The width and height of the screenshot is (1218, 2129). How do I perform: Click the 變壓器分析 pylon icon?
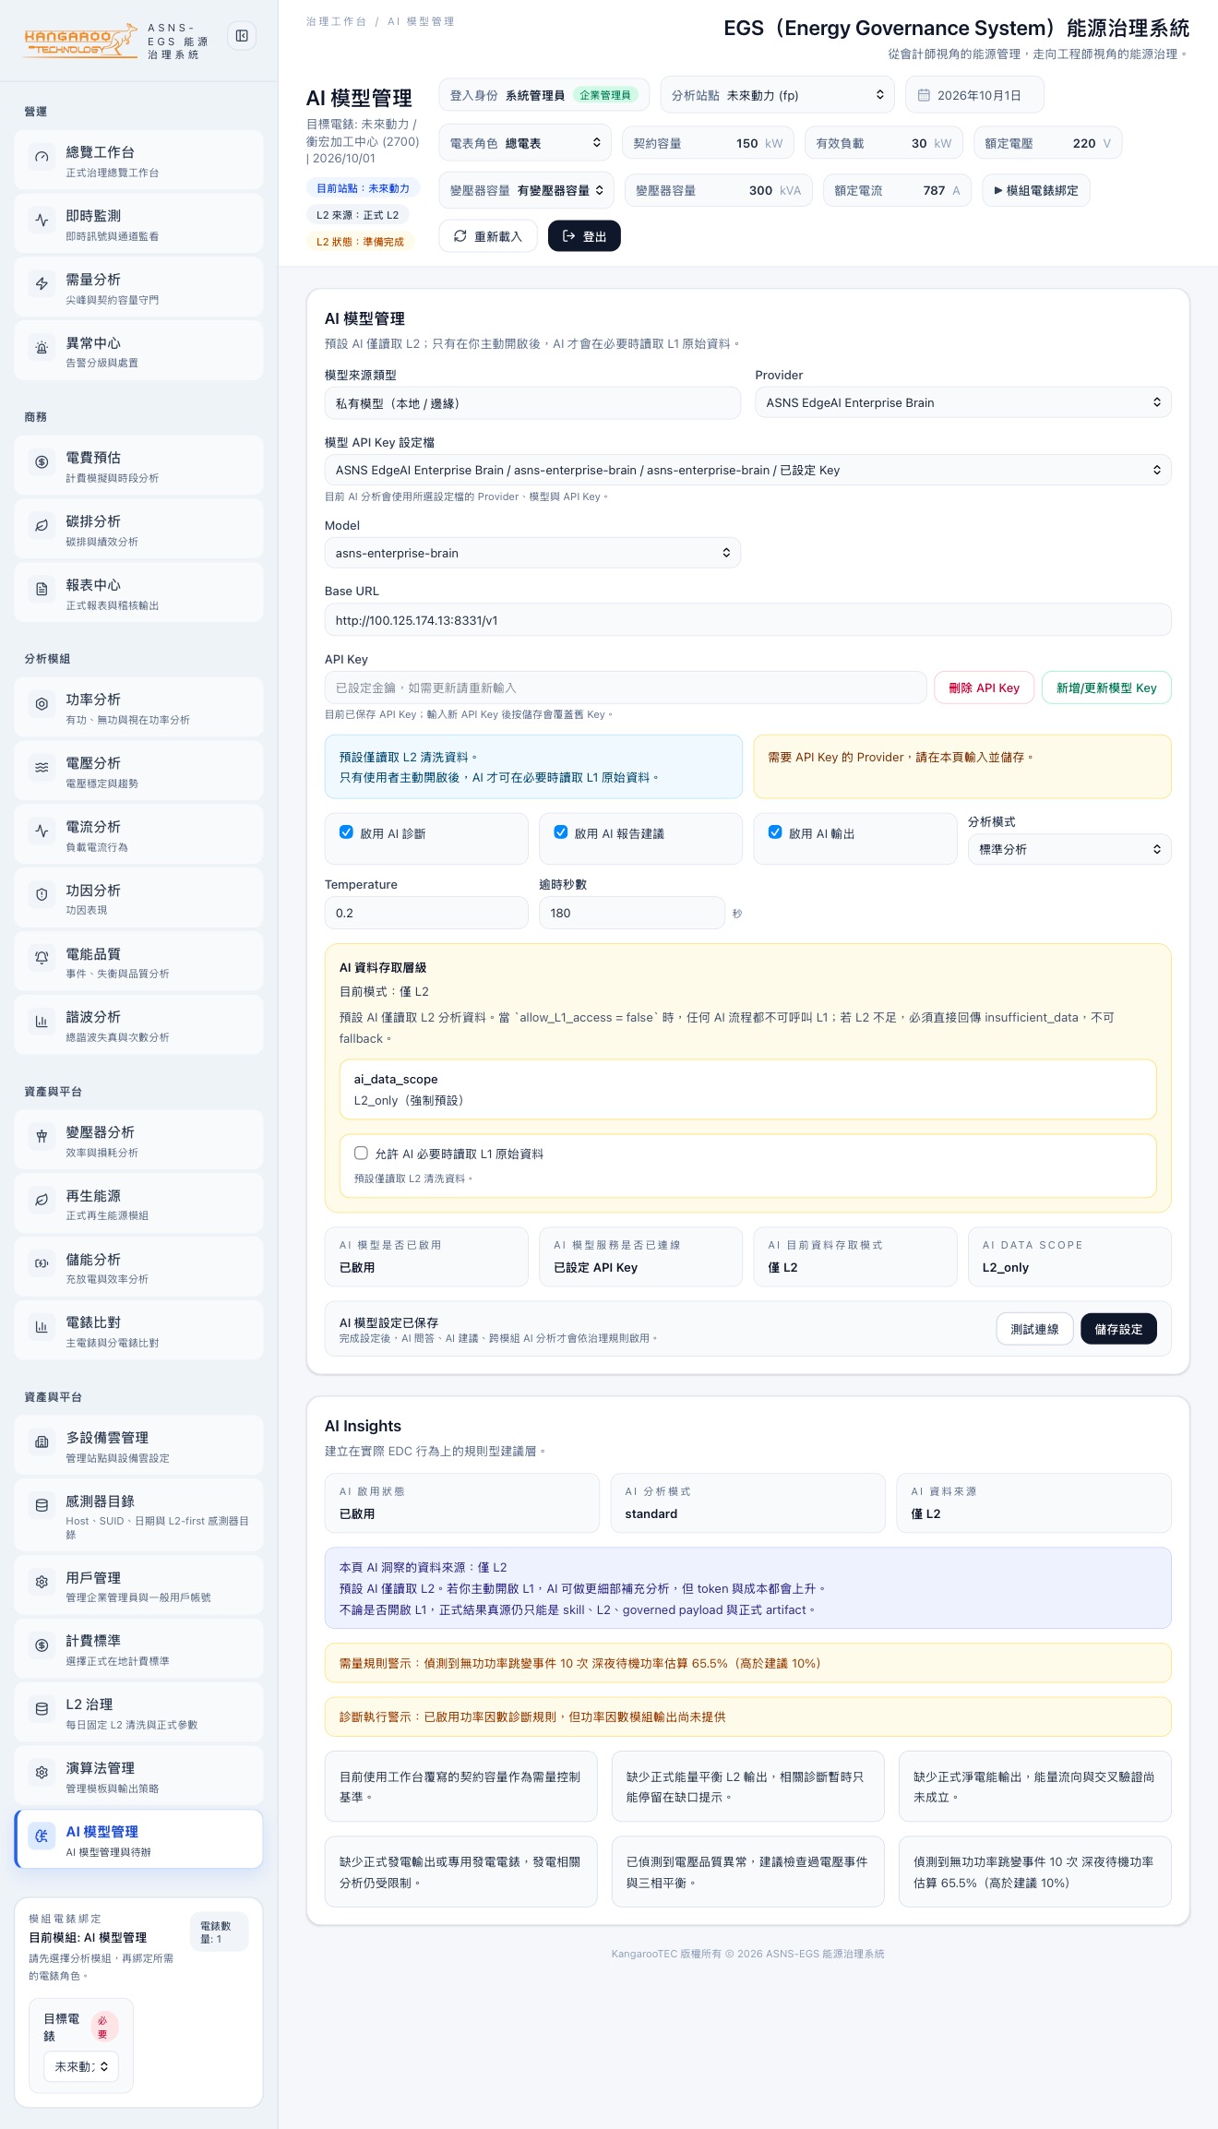click(x=42, y=1137)
